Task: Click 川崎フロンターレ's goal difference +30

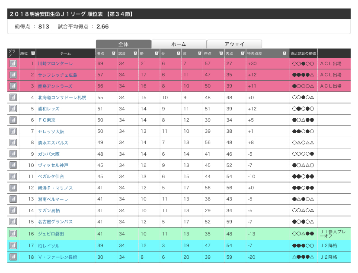Action: (253, 63)
